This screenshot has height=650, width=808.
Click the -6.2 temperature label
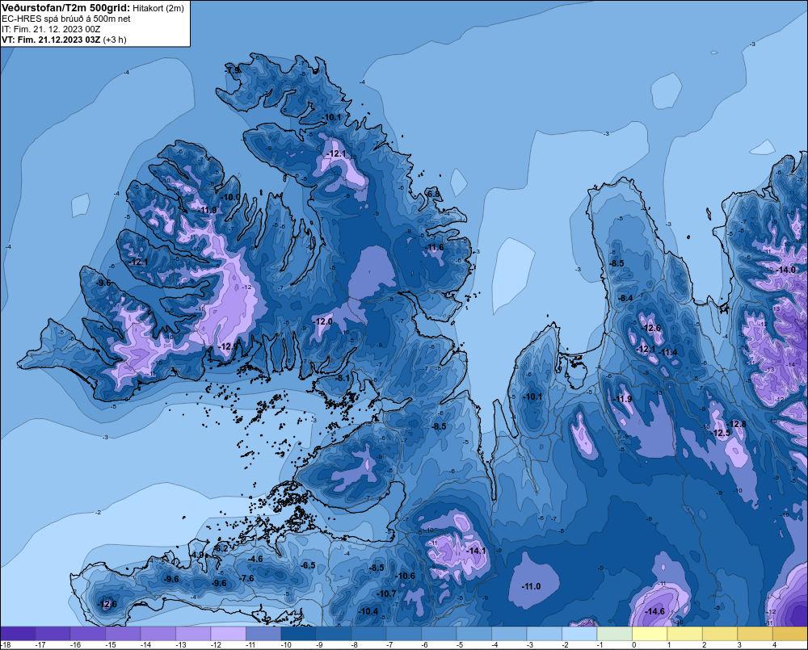tap(221, 549)
